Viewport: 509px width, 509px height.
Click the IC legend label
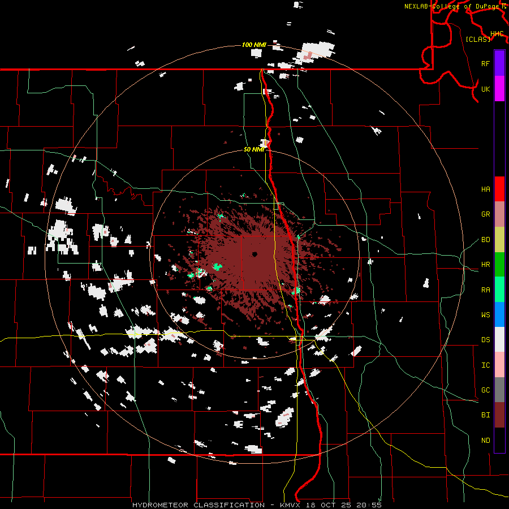pyautogui.click(x=485, y=365)
